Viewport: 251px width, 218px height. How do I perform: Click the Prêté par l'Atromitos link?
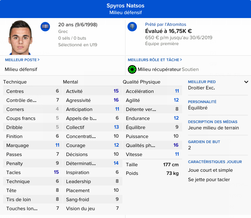tap(166, 24)
